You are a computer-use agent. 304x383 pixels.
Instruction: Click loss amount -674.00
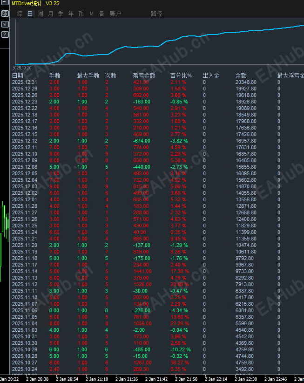pyautogui.click(x=142, y=141)
